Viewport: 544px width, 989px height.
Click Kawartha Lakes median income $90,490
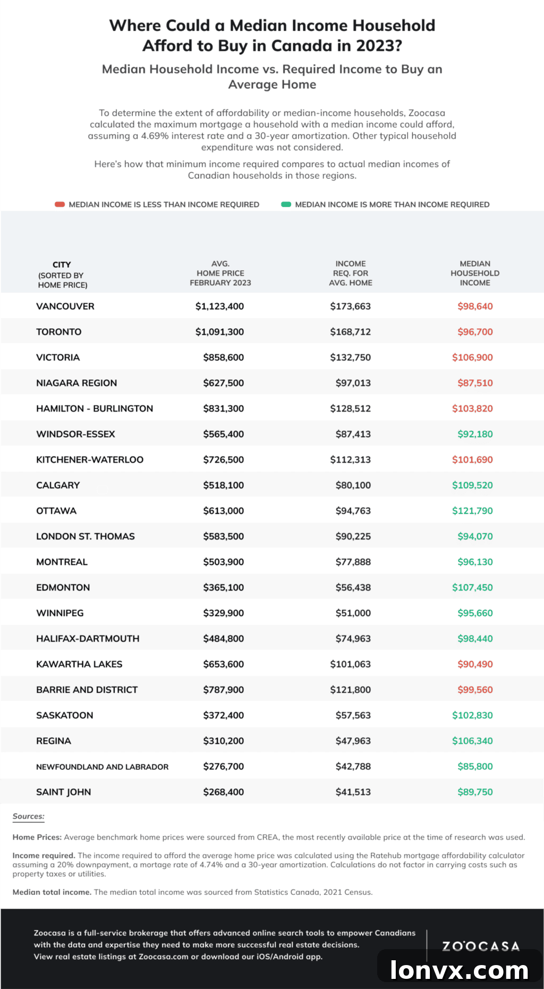(x=475, y=664)
